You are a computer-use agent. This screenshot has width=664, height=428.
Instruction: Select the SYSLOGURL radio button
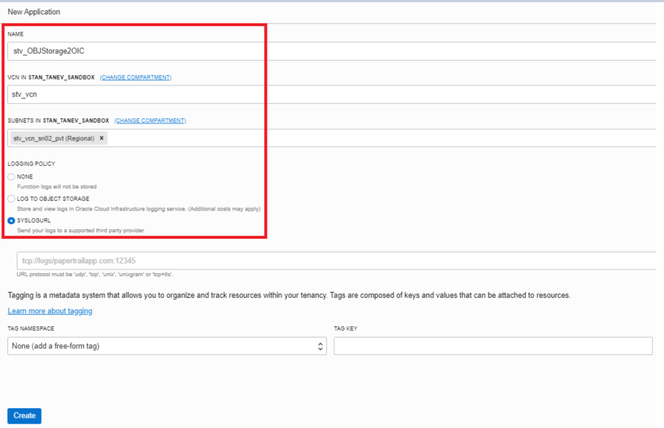[11, 220]
